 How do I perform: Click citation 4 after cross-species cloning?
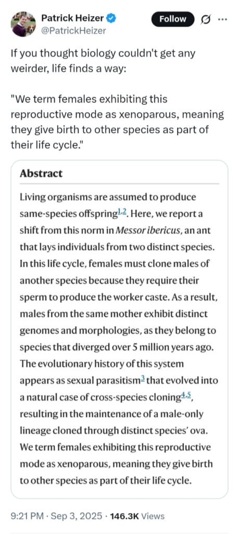click(182, 395)
